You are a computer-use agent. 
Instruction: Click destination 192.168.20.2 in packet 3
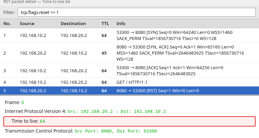click(x=74, y=71)
